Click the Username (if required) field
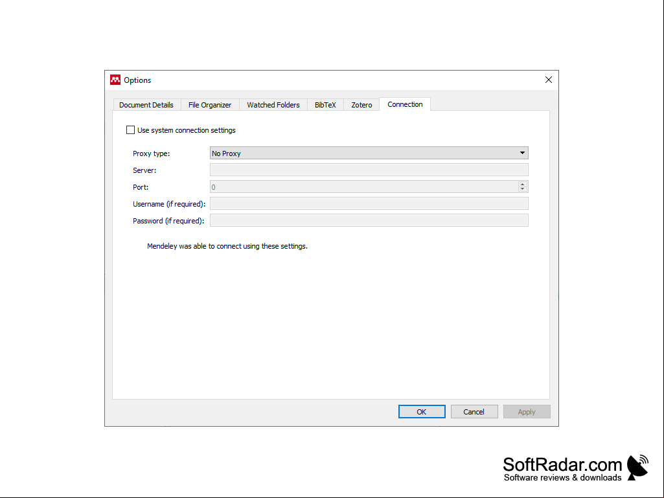This screenshot has width=664, height=498. tap(369, 204)
